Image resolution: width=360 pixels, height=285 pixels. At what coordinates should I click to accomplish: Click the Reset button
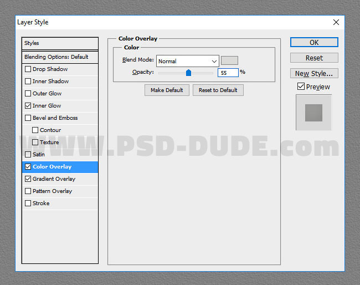tap(314, 58)
